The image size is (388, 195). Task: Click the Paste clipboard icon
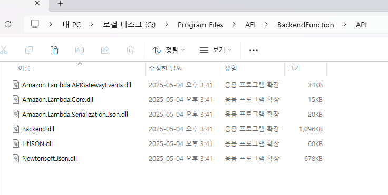click(54, 50)
